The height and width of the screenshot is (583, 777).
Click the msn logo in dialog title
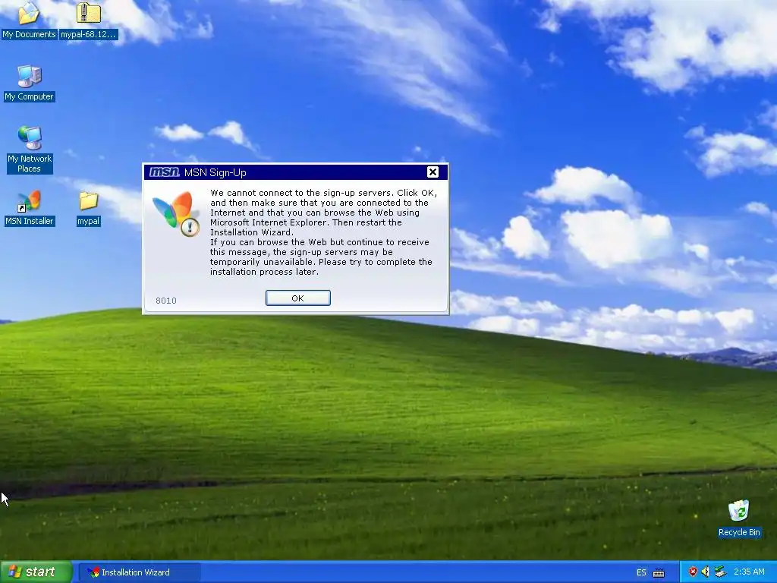pyautogui.click(x=164, y=172)
